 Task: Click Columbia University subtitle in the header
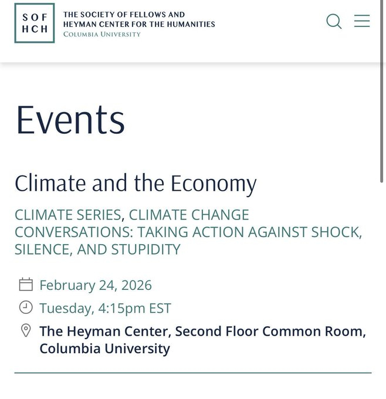pos(102,35)
